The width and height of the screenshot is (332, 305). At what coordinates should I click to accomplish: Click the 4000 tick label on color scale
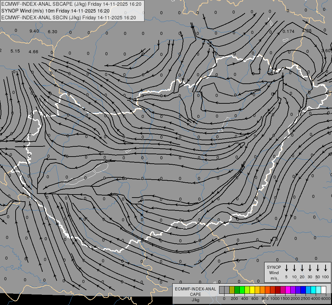tap(316, 299)
